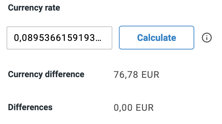Image resolution: width=222 pixels, height=124 pixels.
Task: Click the circled i help icon
Action: [206, 38]
